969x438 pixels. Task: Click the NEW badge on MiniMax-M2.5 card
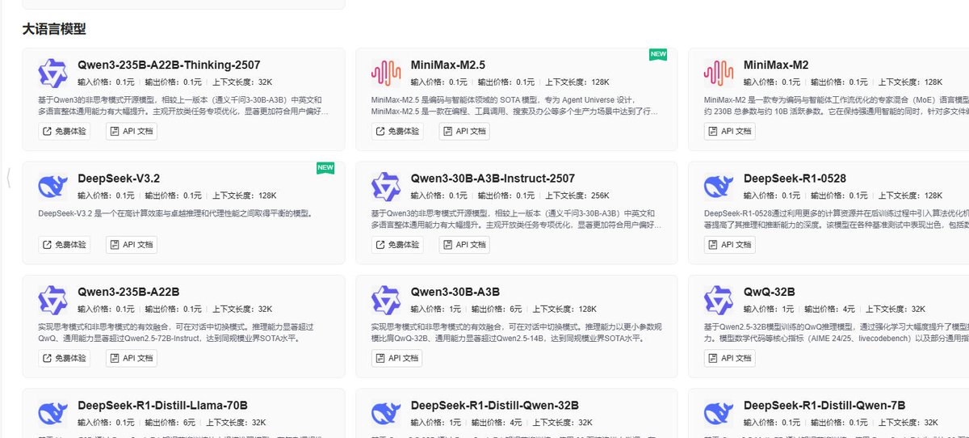click(x=658, y=54)
